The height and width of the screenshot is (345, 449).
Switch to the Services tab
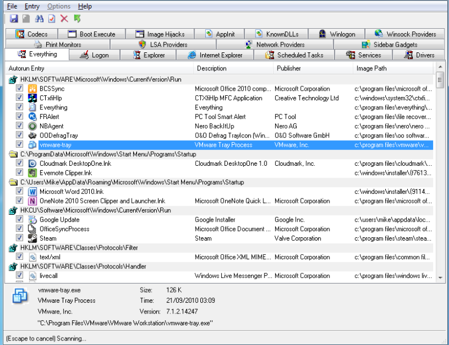(x=364, y=55)
